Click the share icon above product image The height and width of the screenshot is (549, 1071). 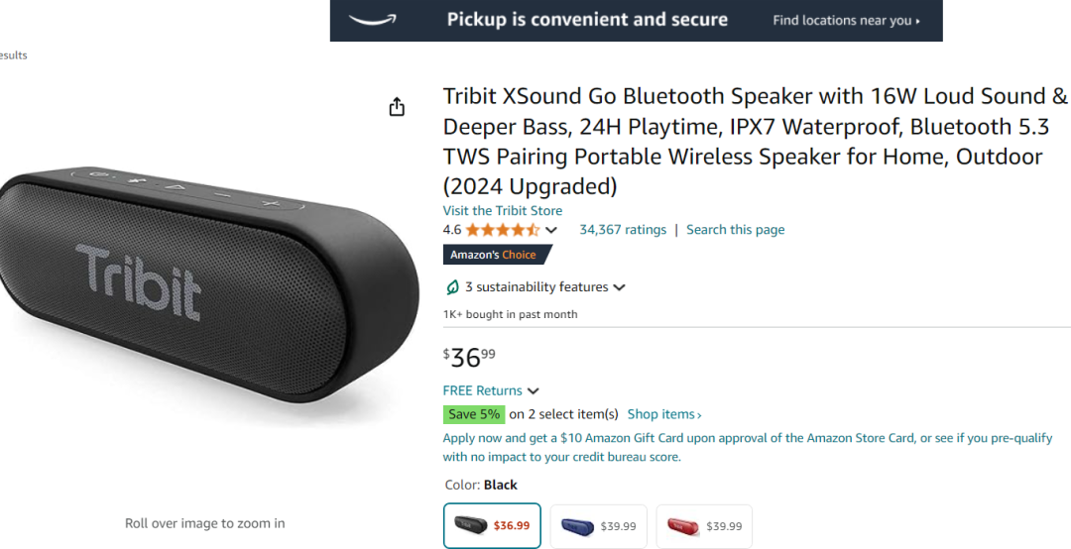coord(397,107)
